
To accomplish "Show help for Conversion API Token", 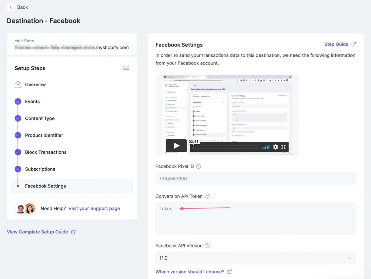I will point(207,196).
